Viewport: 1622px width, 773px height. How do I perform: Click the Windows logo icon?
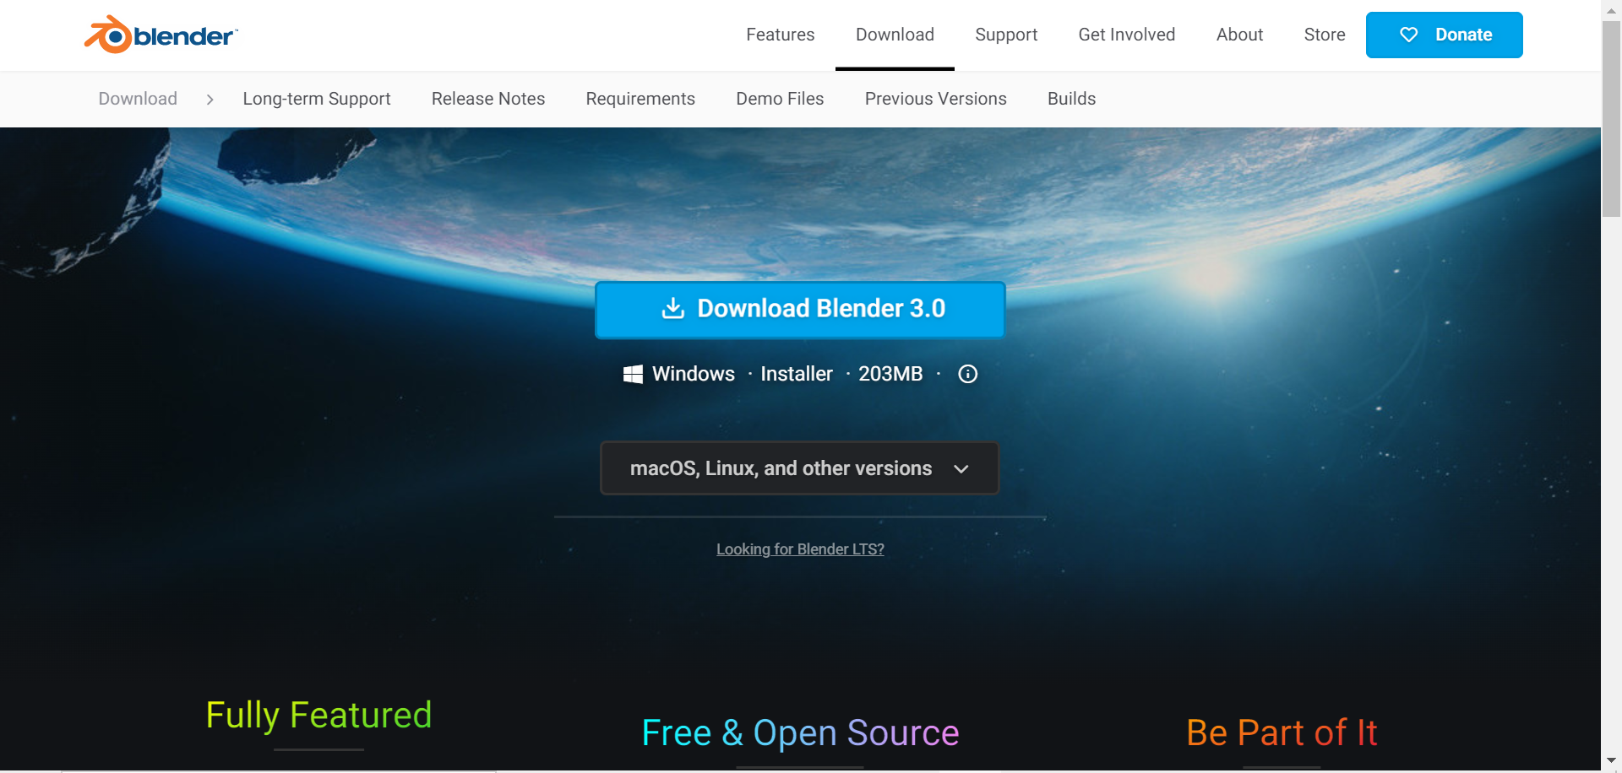pyautogui.click(x=633, y=374)
